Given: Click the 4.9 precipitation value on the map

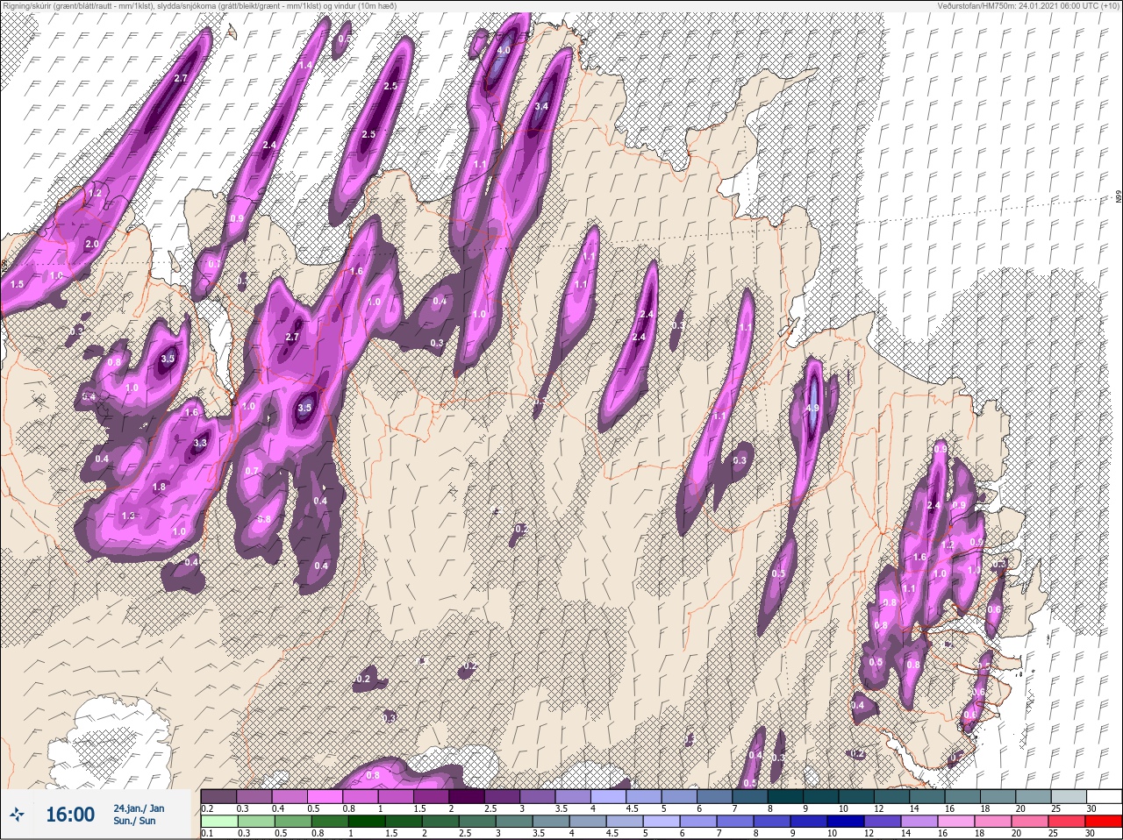Looking at the screenshot, I should [812, 408].
